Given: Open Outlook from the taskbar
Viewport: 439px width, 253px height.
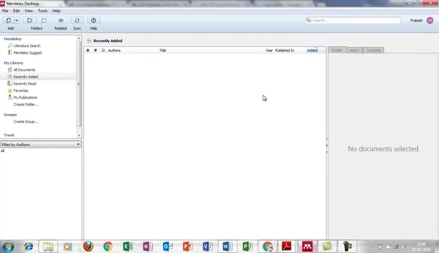Looking at the screenshot, I should [x=167, y=247].
